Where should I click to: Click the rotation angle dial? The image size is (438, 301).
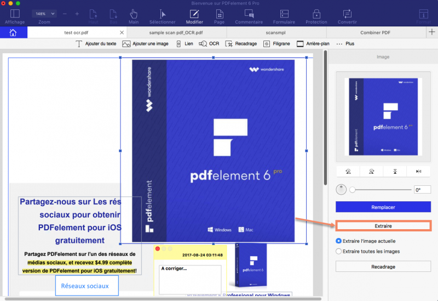pyautogui.click(x=341, y=189)
